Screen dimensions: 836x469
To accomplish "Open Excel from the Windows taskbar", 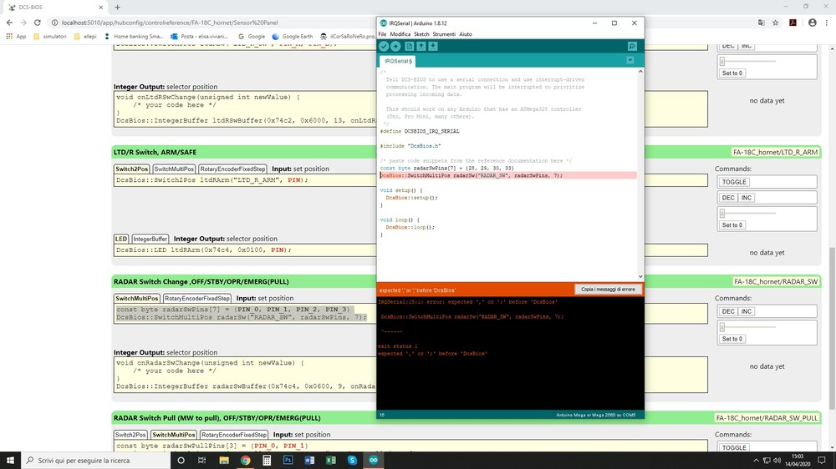I will coord(331,460).
